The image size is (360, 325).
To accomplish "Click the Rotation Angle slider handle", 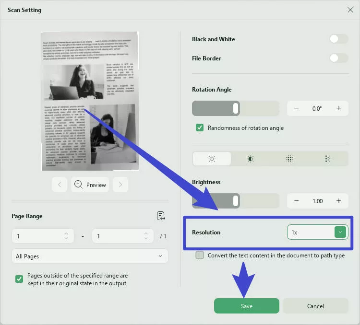I will click(x=236, y=108).
